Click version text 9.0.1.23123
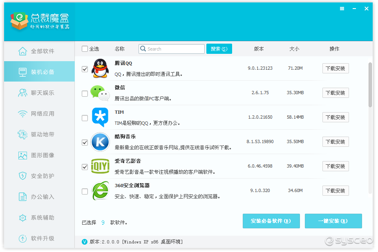Image resolution: width=378 pixels, height=252 pixels. (260, 68)
